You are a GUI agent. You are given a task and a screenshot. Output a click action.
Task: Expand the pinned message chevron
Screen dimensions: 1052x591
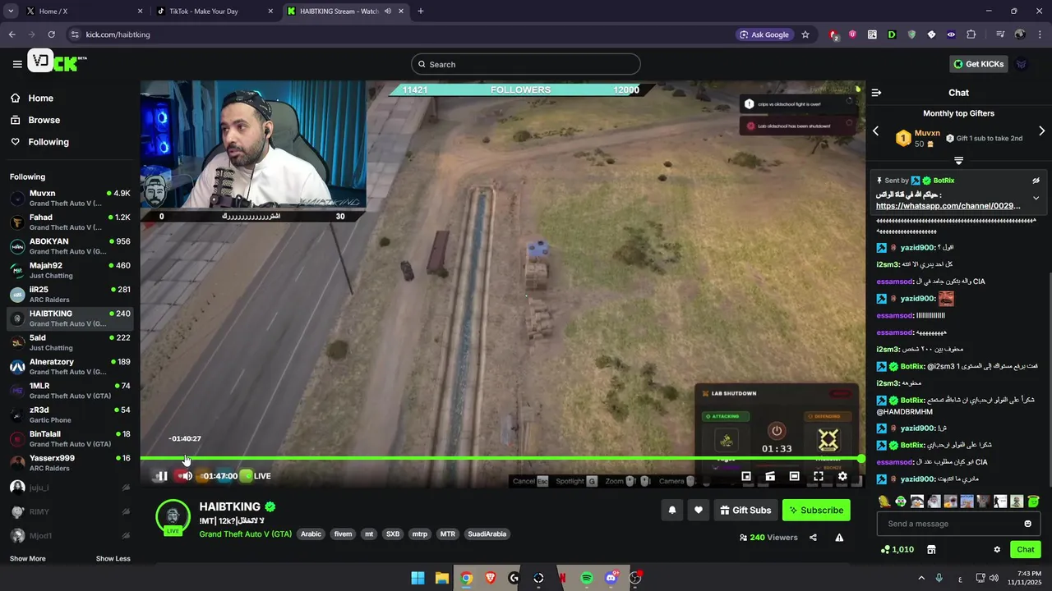pos(1036,198)
